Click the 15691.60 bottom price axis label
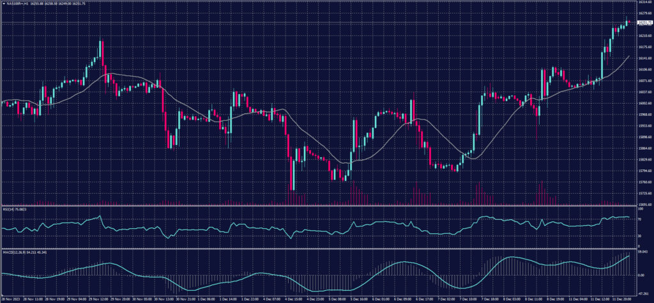 644,205
